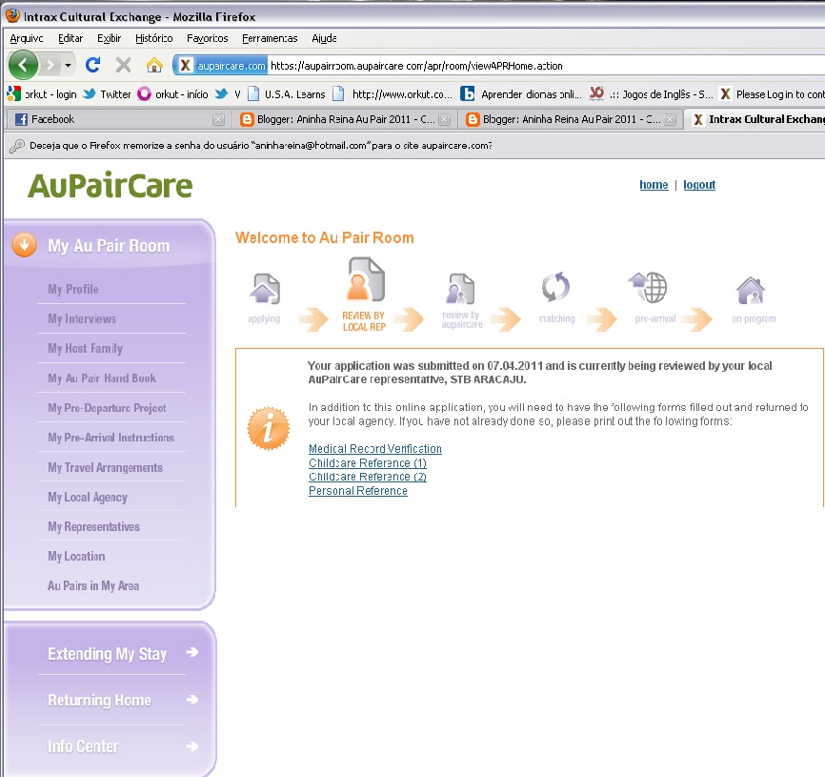Open the U.S.A. Learns bookmark
Screen dimensions: 825x777
pyautogui.click(x=287, y=94)
